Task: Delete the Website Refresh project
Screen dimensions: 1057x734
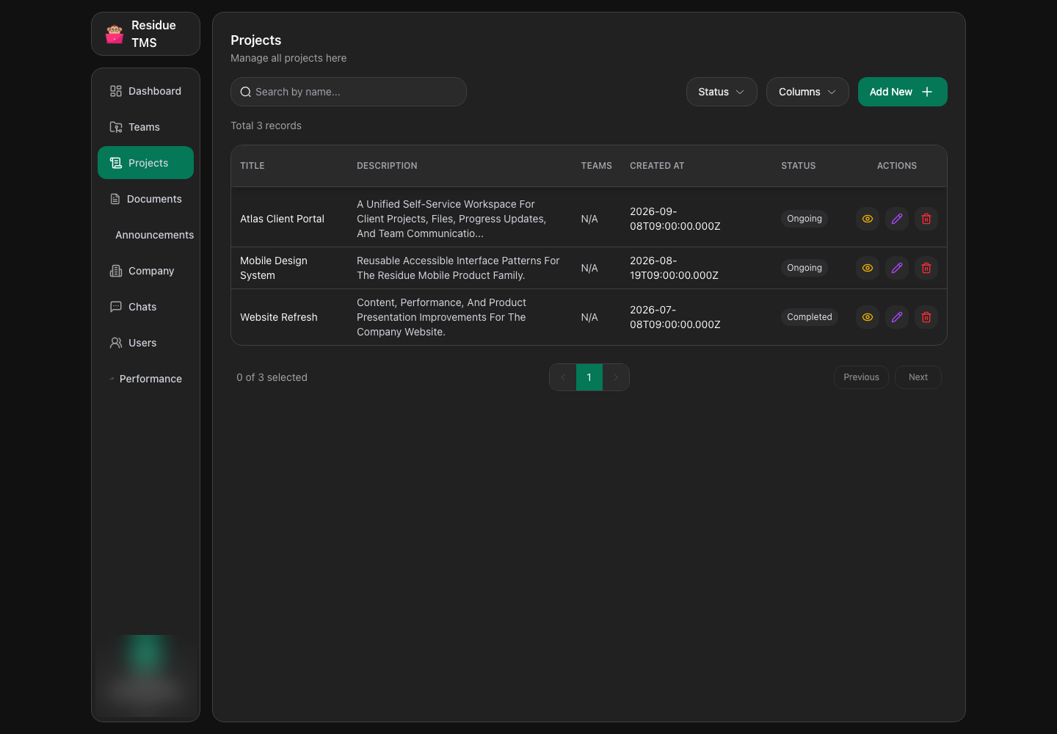Action: point(926,317)
